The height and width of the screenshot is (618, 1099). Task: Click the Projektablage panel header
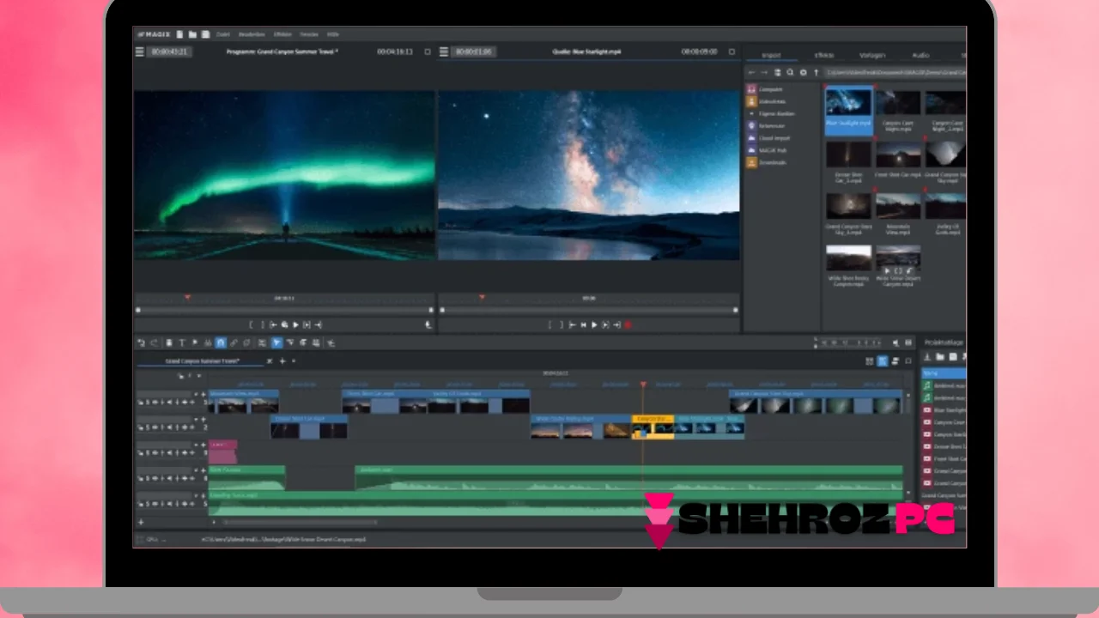[x=944, y=343]
